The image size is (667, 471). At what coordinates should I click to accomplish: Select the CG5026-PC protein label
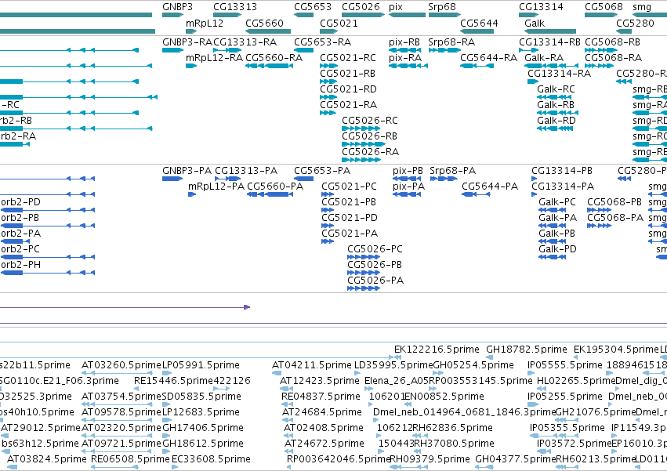(375, 249)
